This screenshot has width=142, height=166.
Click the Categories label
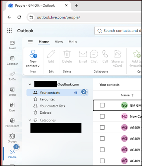pos(48,120)
